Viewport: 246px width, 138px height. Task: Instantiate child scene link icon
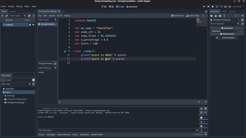pyautogui.click(x=7, y=16)
